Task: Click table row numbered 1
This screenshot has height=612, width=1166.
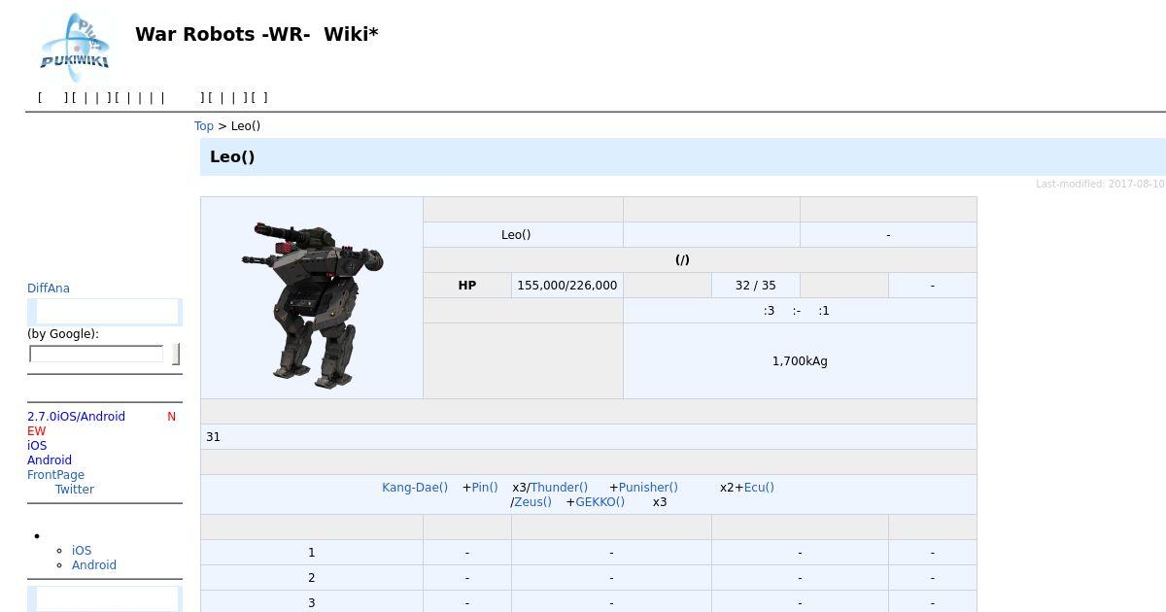Action: (x=312, y=553)
